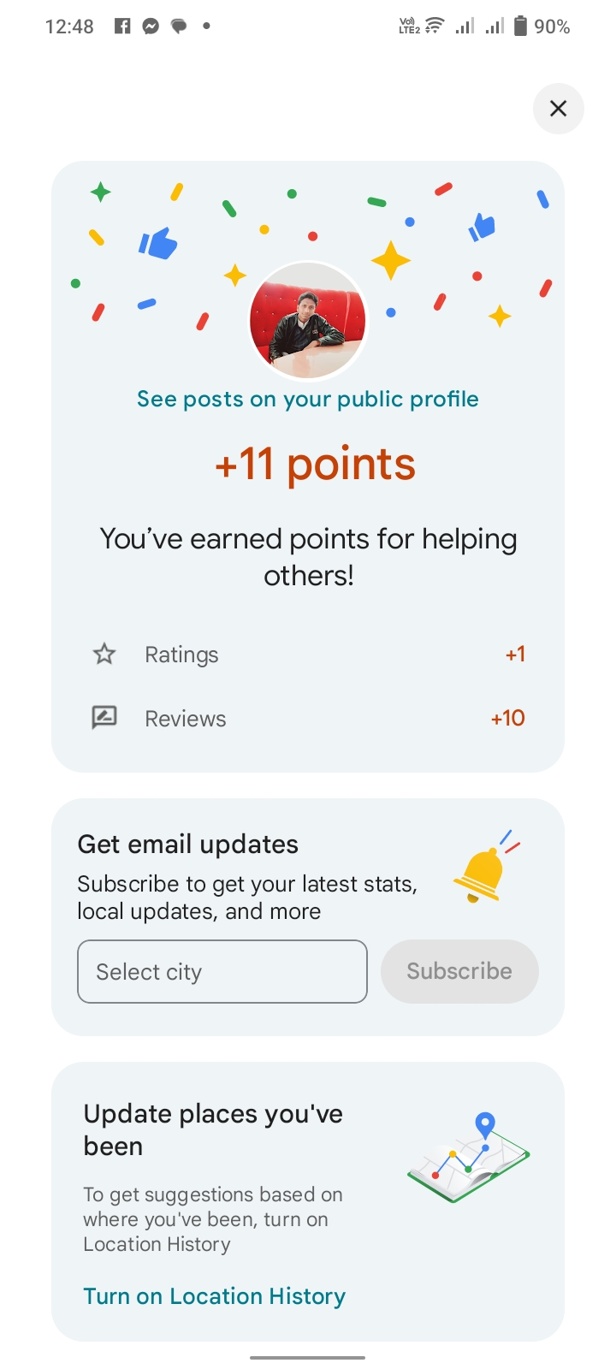Tap the Get email updates heading
The height and width of the screenshot is (1369, 616).
[x=188, y=845]
